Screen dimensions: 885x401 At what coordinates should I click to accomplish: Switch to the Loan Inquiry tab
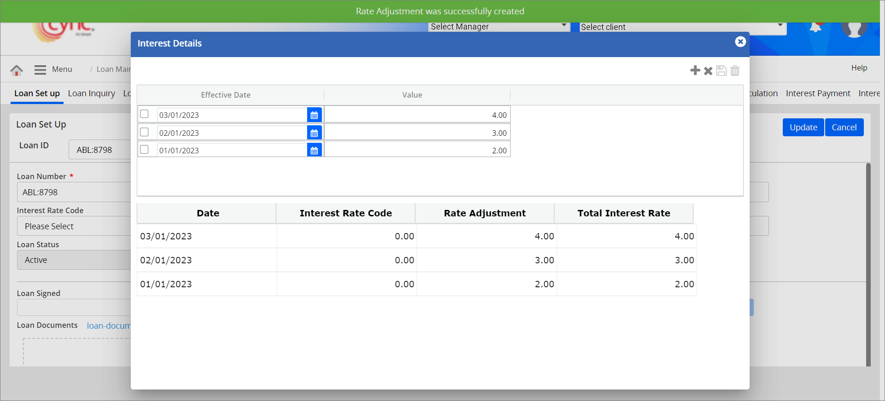(x=91, y=93)
